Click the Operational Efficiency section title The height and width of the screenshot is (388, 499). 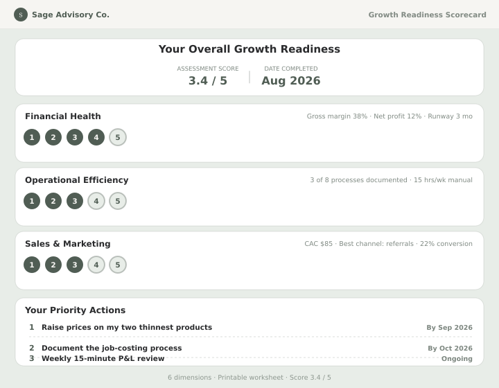[x=77, y=180]
